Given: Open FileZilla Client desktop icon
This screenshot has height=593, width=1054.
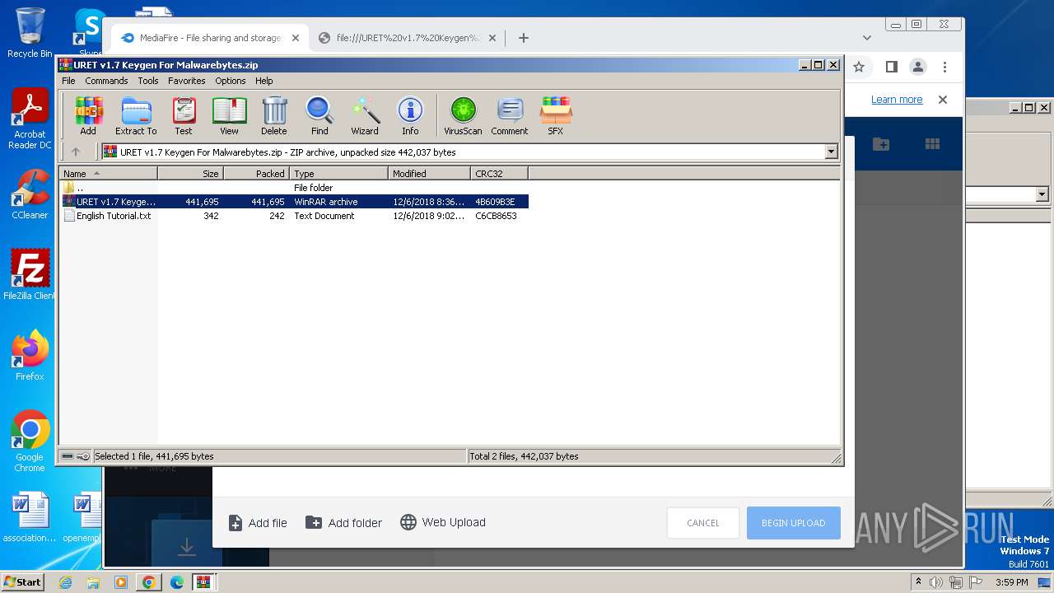Looking at the screenshot, I should [x=30, y=274].
